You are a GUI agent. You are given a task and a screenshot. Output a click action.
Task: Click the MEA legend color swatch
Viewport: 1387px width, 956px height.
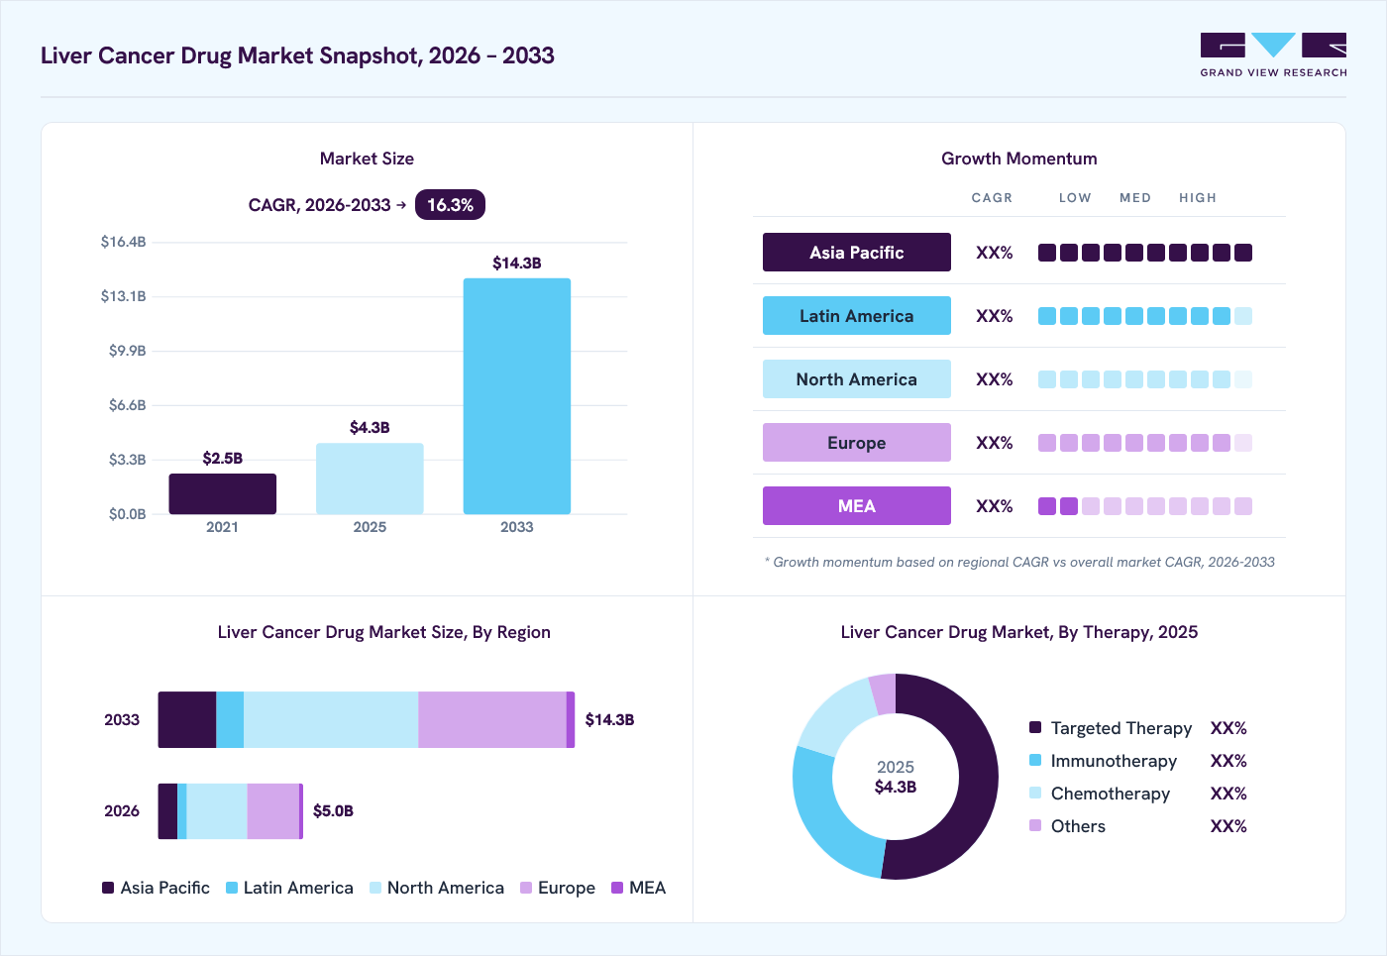617,888
